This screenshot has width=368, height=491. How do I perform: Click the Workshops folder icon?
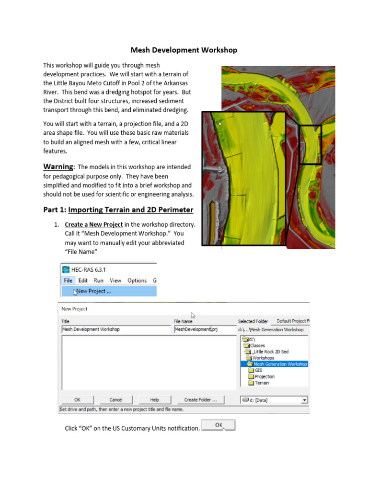tap(249, 358)
